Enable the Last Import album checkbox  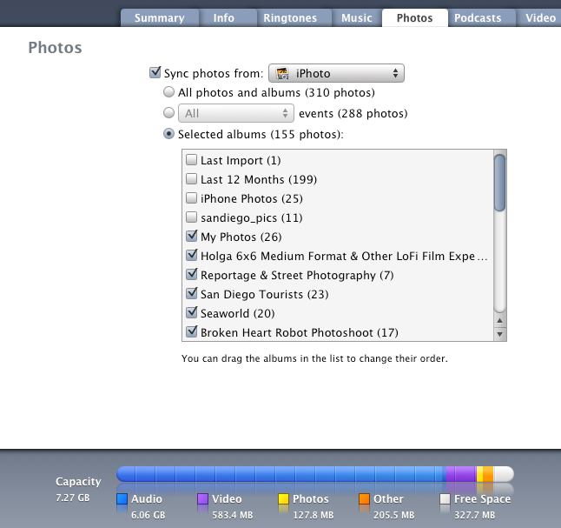tap(191, 159)
